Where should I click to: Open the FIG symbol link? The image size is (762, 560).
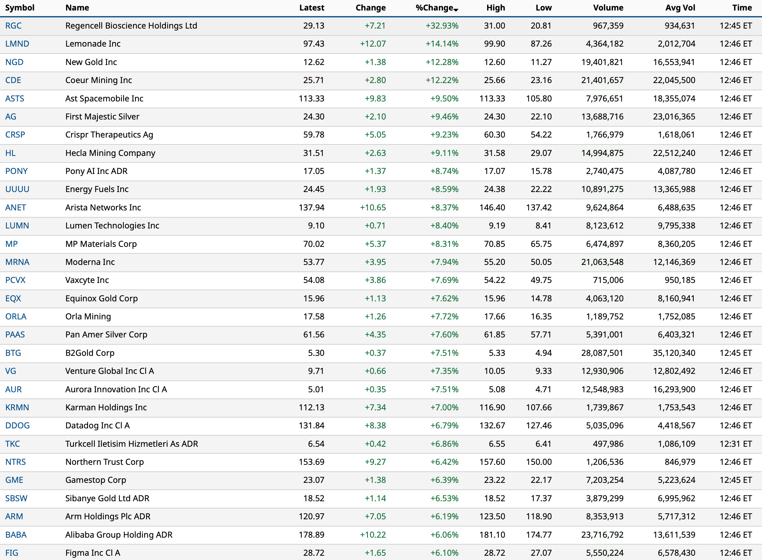(x=11, y=553)
